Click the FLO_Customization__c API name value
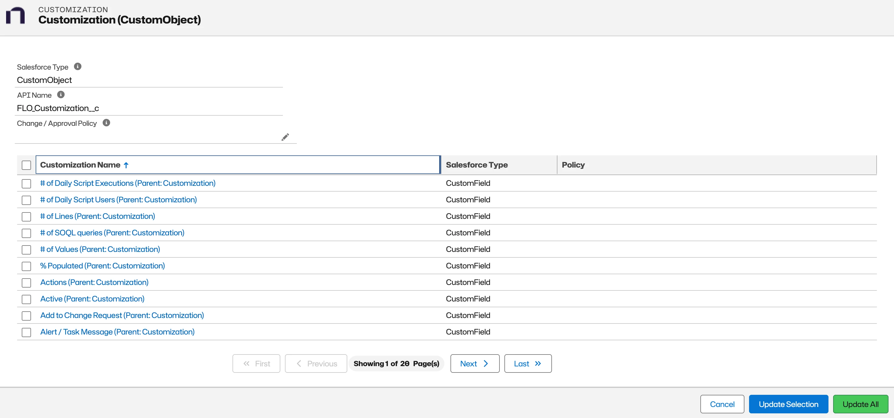The height and width of the screenshot is (418, 894). (58, 108)
